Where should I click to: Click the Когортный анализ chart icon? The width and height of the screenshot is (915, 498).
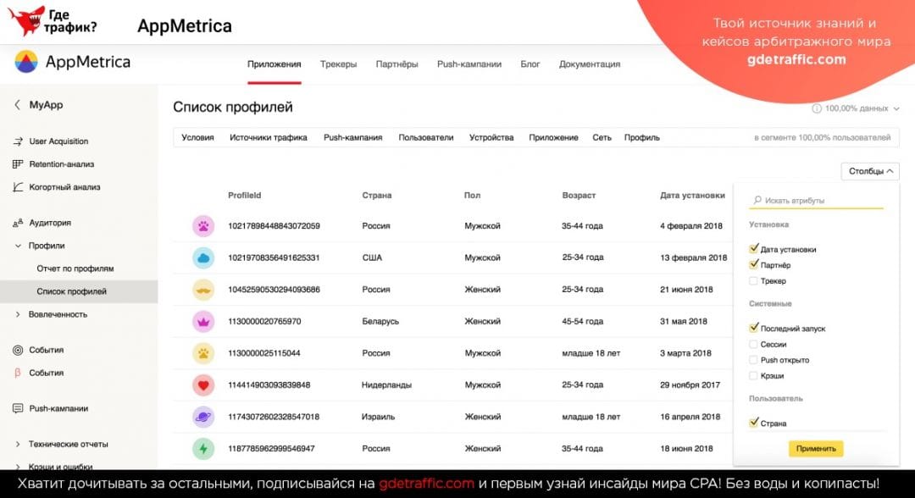18,186
